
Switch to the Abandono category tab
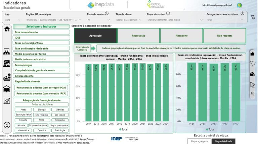pos(181,35)
